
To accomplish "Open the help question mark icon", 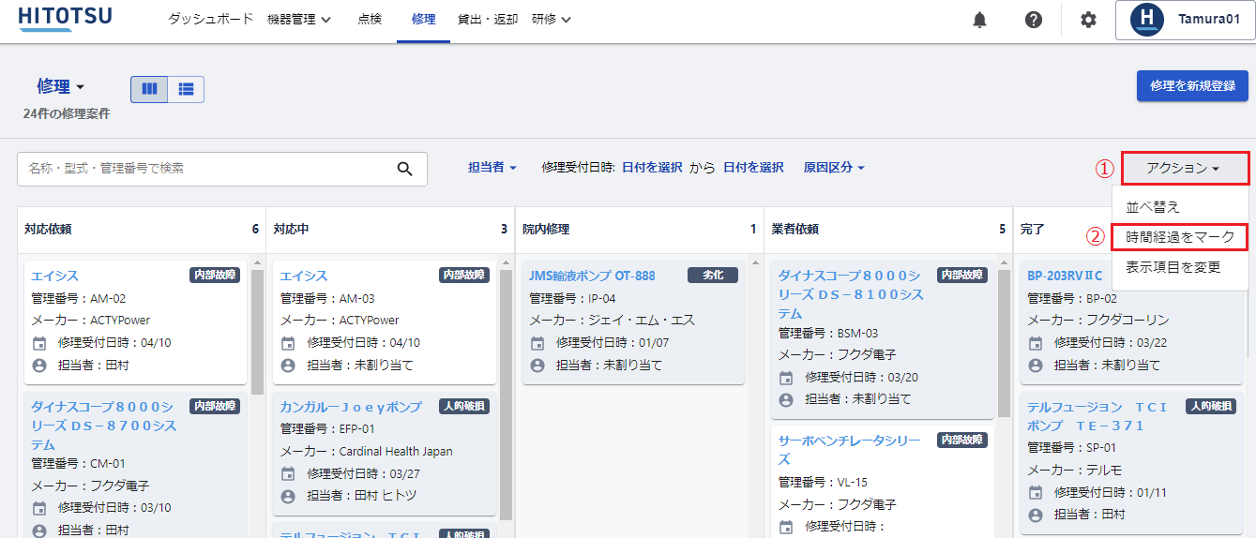I will 1034,20.
